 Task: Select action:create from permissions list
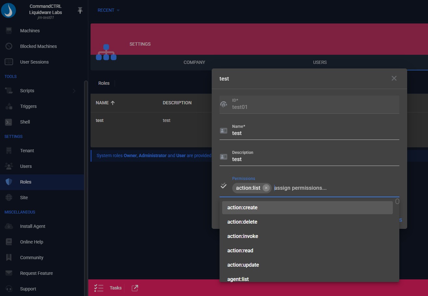click(x=242, y=208)
